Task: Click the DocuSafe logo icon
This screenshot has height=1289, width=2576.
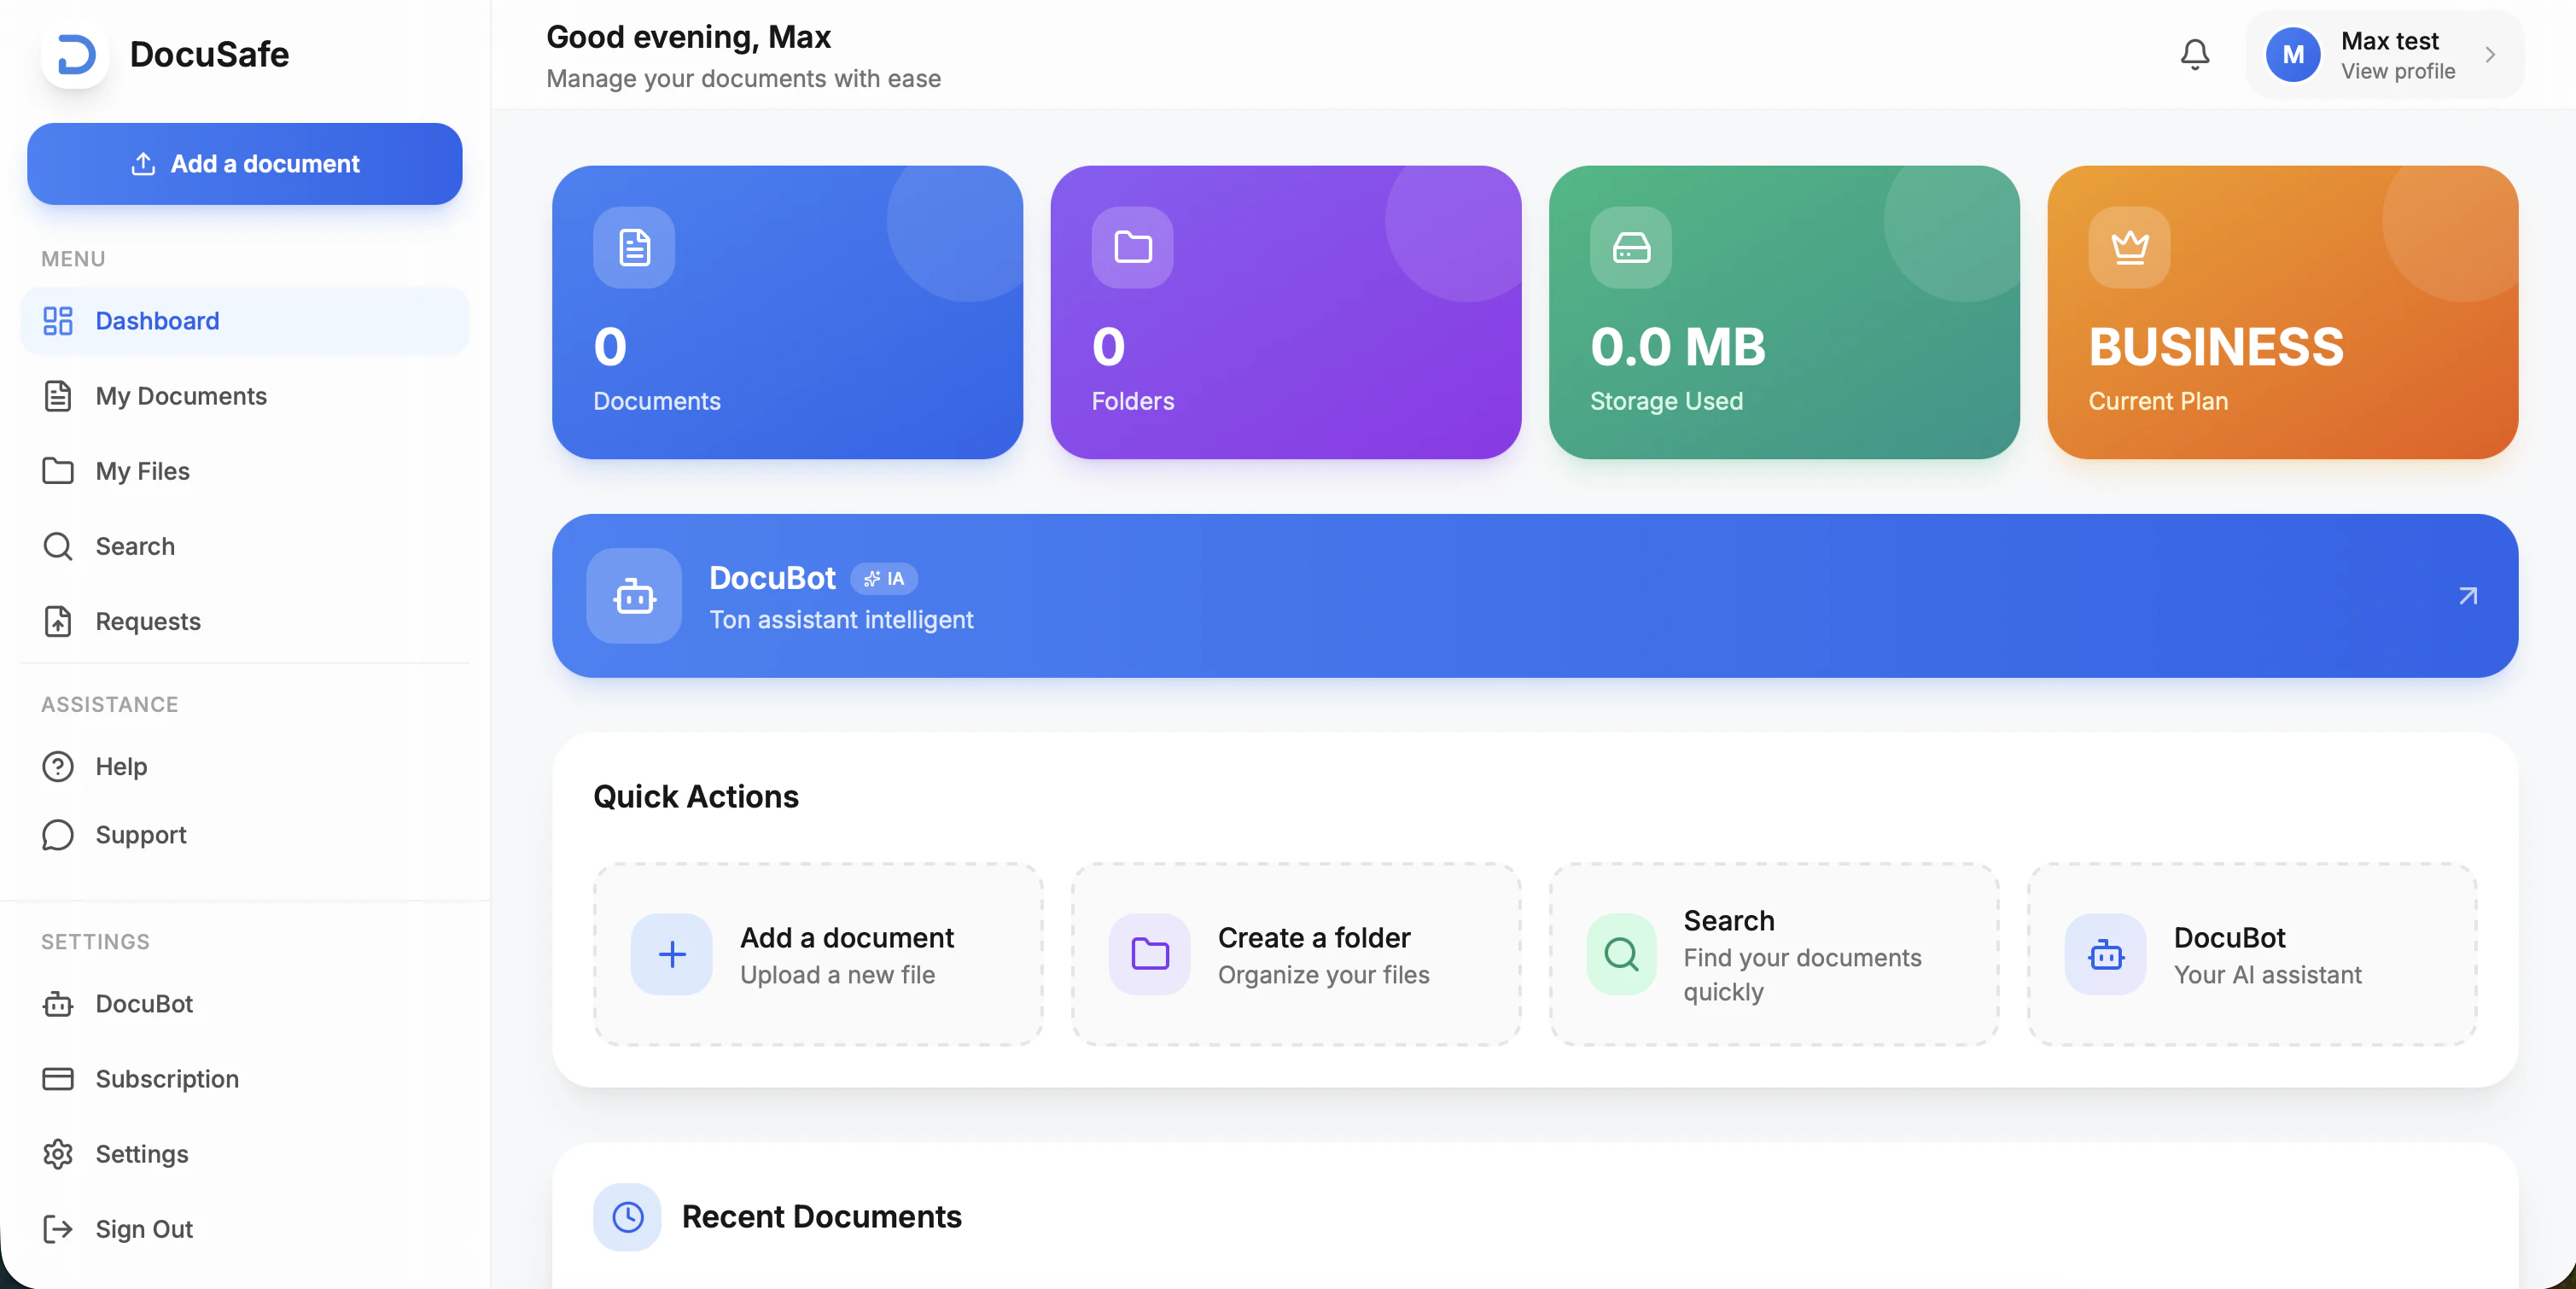Action: (75, 54)
